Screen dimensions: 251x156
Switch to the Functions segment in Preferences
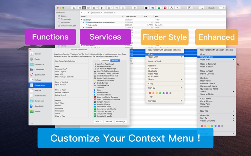105,60
